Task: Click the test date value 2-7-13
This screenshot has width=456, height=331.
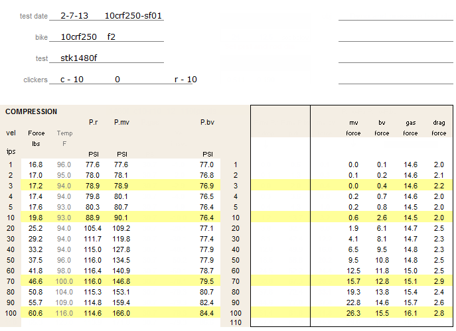Action: click(x=74, y=15)
